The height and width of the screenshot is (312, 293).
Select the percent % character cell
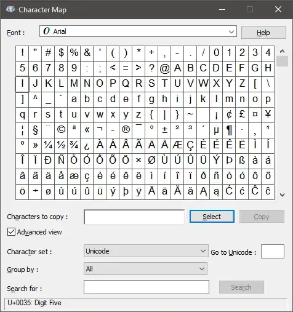pos(74,53)
